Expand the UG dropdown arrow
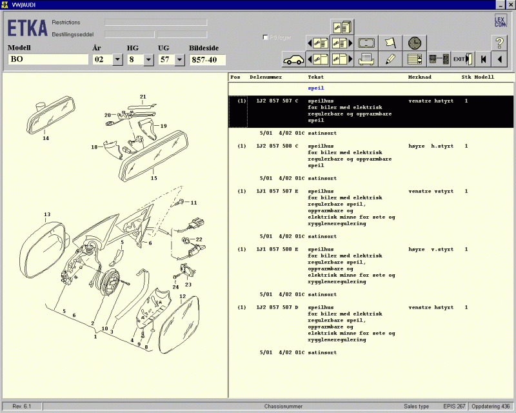The width and height of the screenshot is (516, 413). 179,59
